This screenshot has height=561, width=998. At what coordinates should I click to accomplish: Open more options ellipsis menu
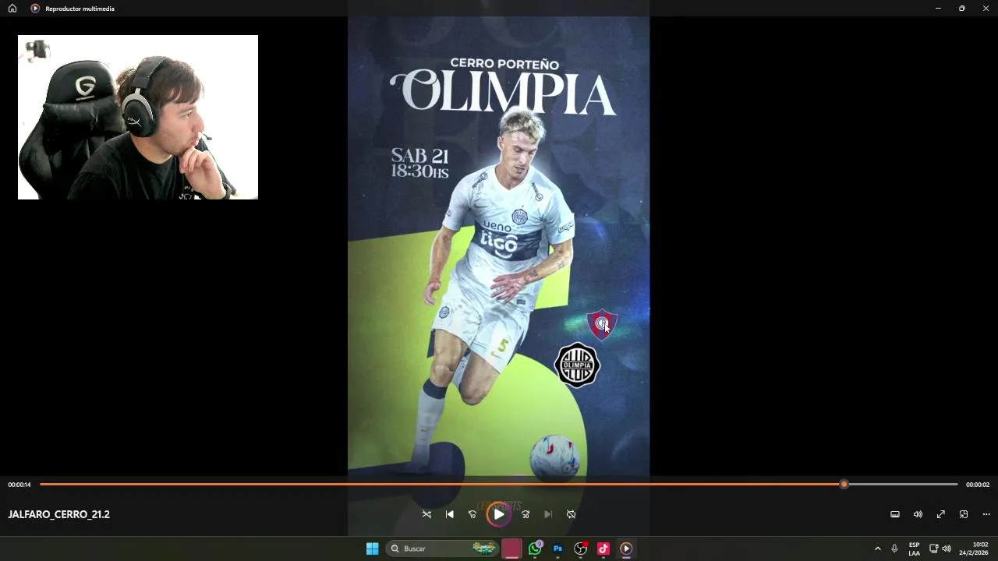coord(986,514)
